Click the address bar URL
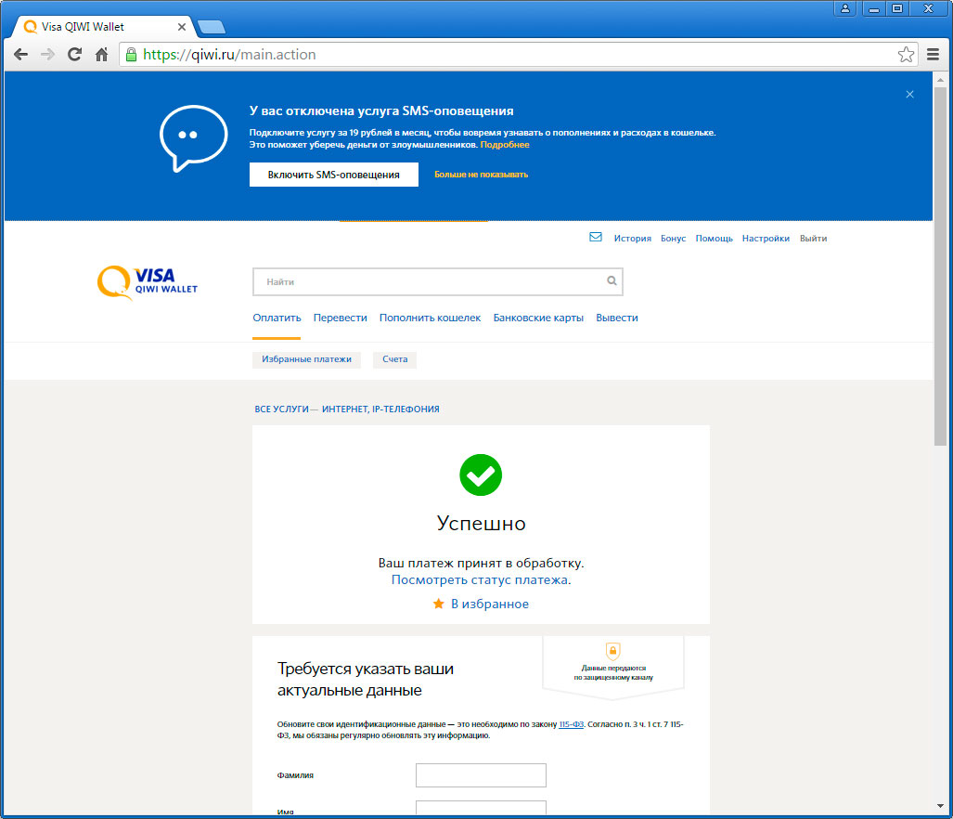Image resolution: width=953 pixels, height=819 pixels. pos(229,55)
